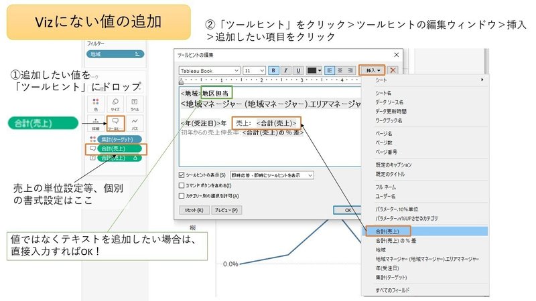Click the black text color swatch
The height and width of the screenshot is (301, 536).
[312, 71]
